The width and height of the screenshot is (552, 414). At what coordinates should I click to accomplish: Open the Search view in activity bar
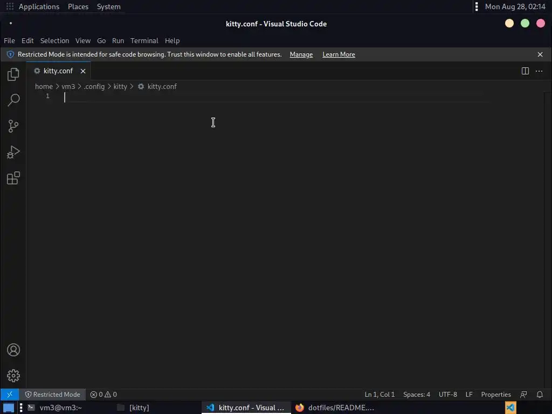pyautogui.click(x=13, y=100)
